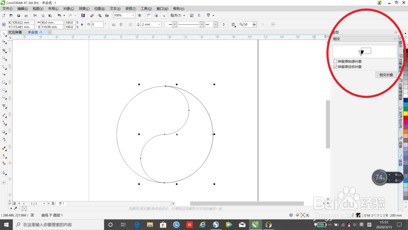The image size is (408, 230).
Task: Select the Pick tool in toolbox
Action: 4,34
